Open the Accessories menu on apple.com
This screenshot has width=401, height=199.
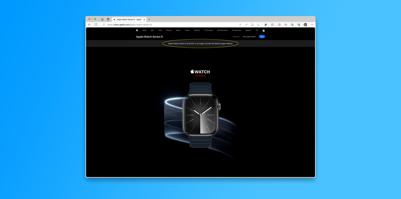tap(236, 30)
